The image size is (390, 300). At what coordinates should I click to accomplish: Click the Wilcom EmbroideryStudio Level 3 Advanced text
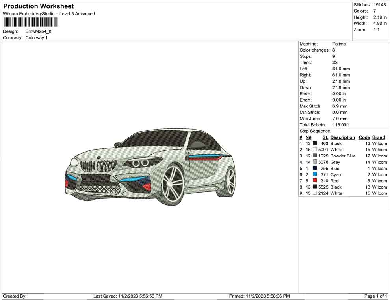(49, 14)
